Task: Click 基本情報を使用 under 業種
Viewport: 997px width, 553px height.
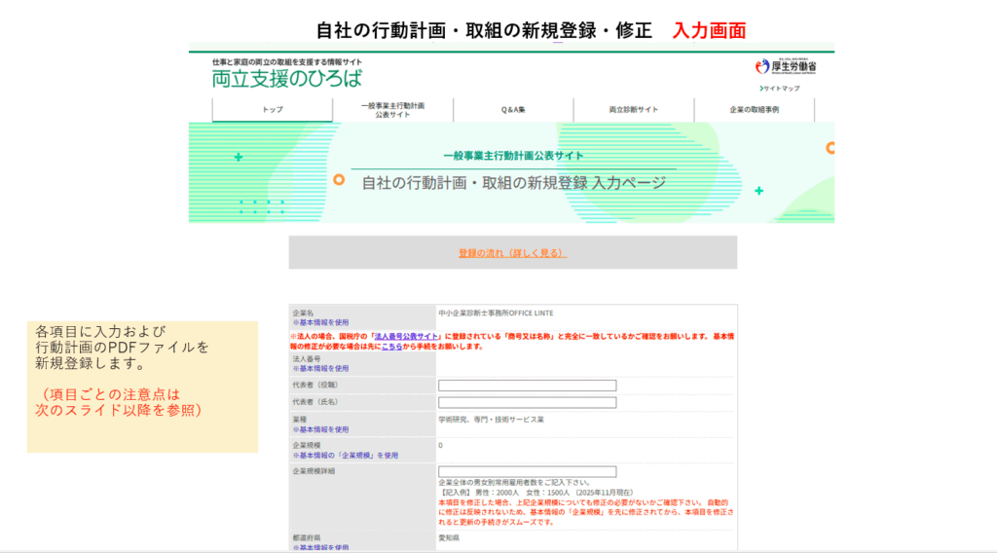Action: click(x=320, y=429)
